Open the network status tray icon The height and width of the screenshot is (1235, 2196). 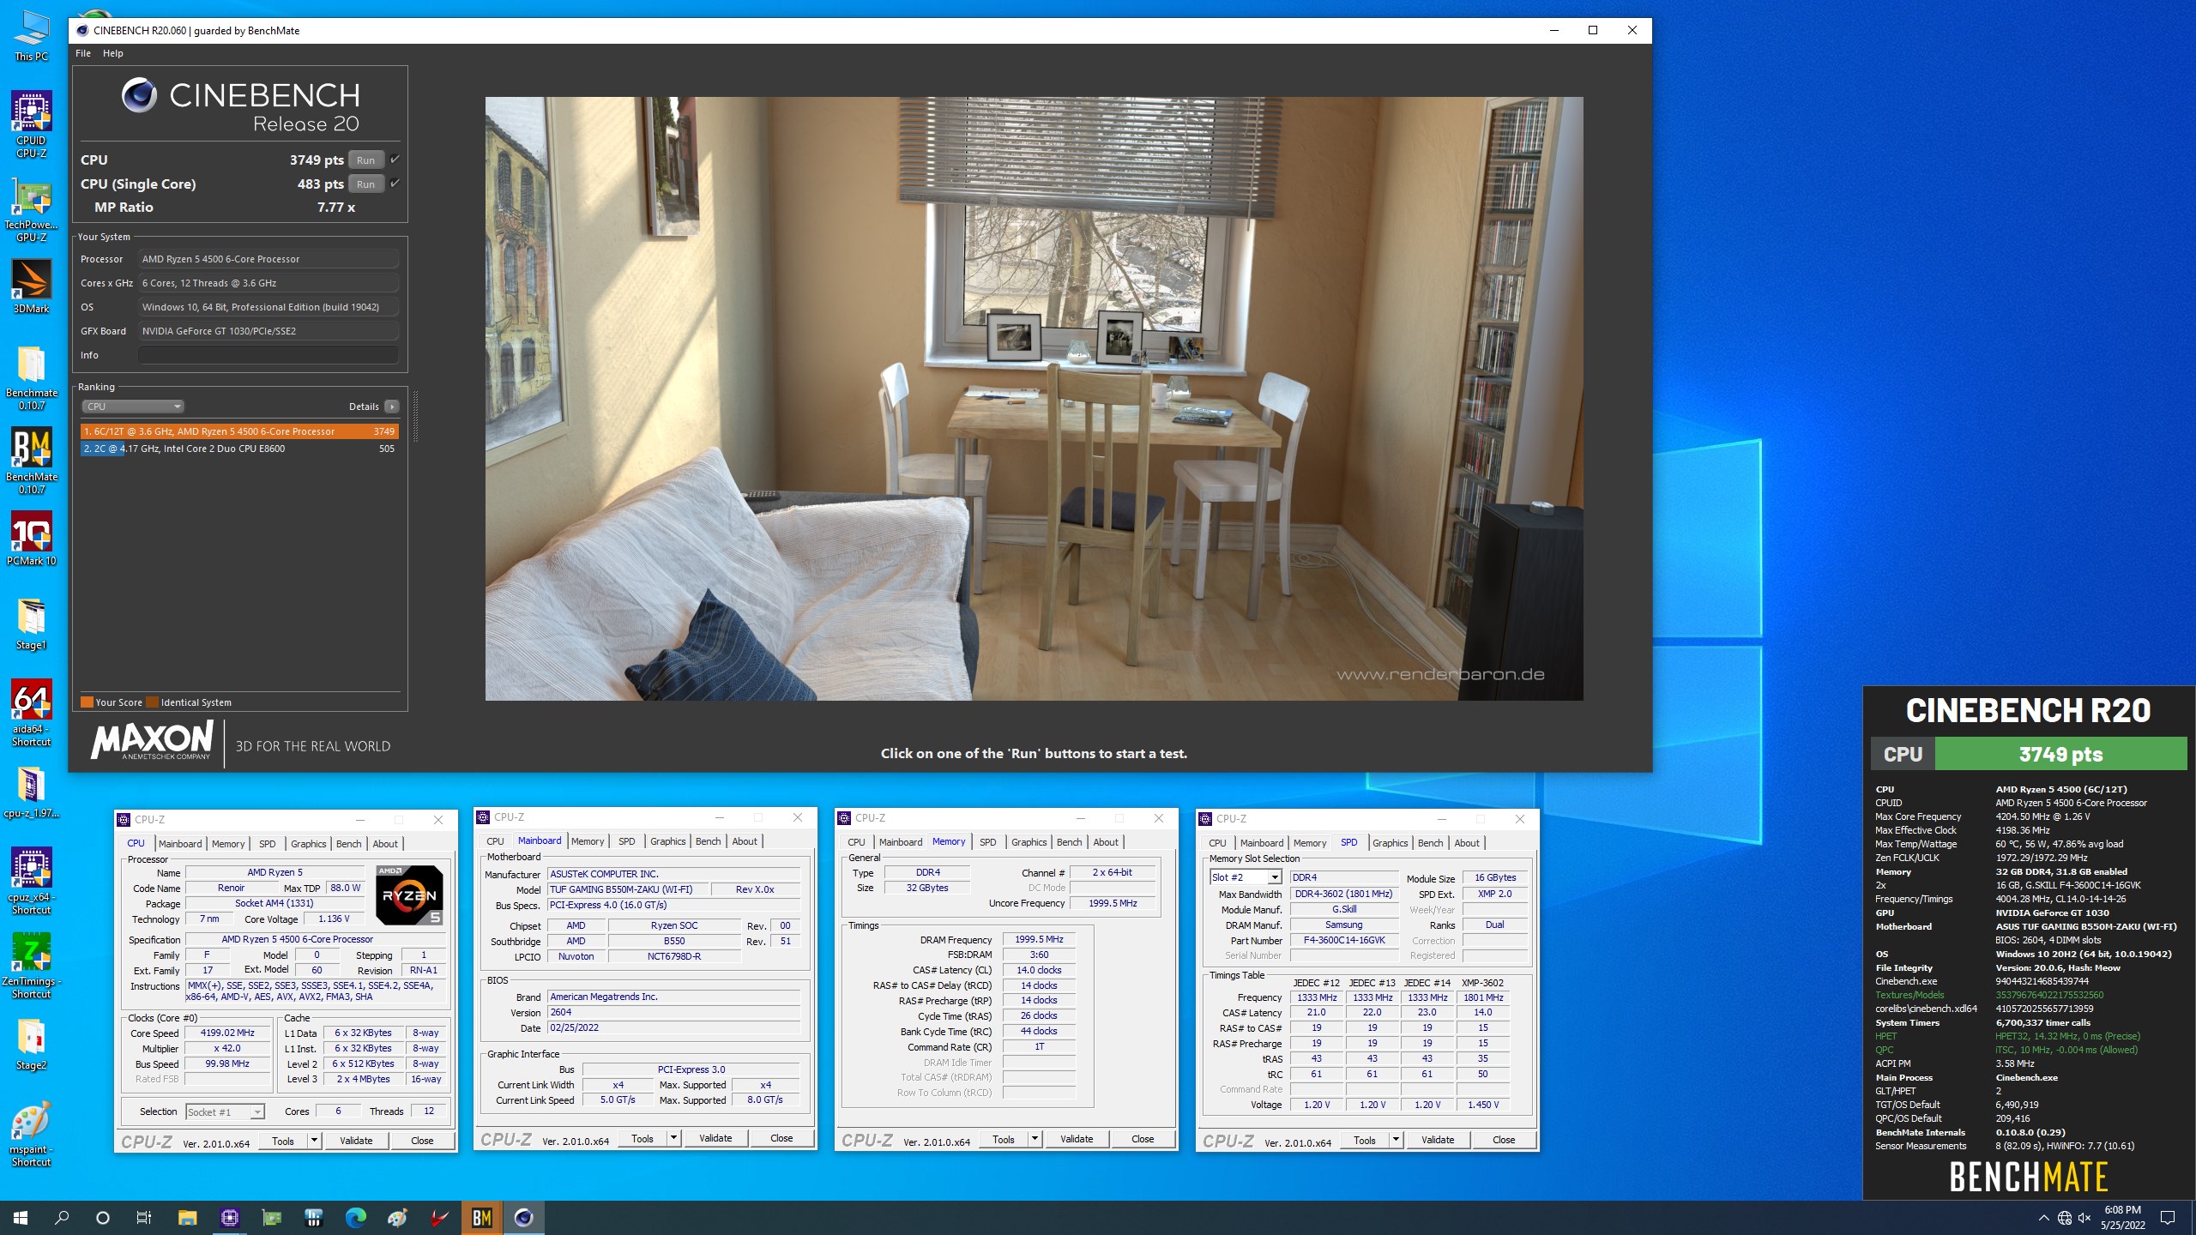tap(2065, 1218)
